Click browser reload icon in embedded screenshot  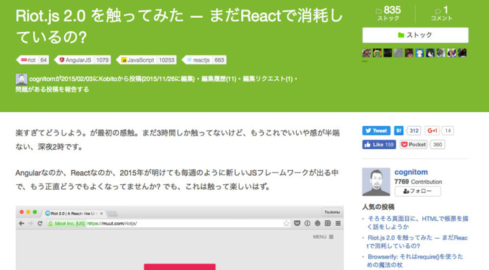click(x=40, y=224)
